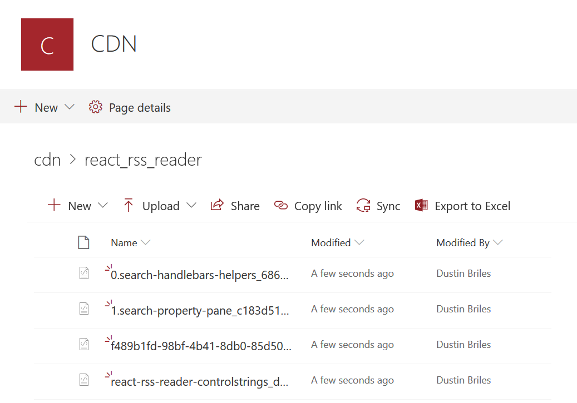577x403 pixels.
Task: Export the list to Excel
Action: [472, 206]
